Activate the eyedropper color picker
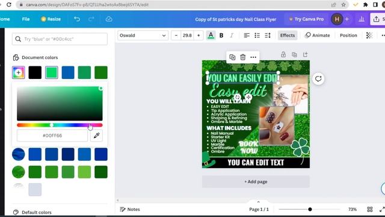 pyautogui.click(x=96, y=136)
